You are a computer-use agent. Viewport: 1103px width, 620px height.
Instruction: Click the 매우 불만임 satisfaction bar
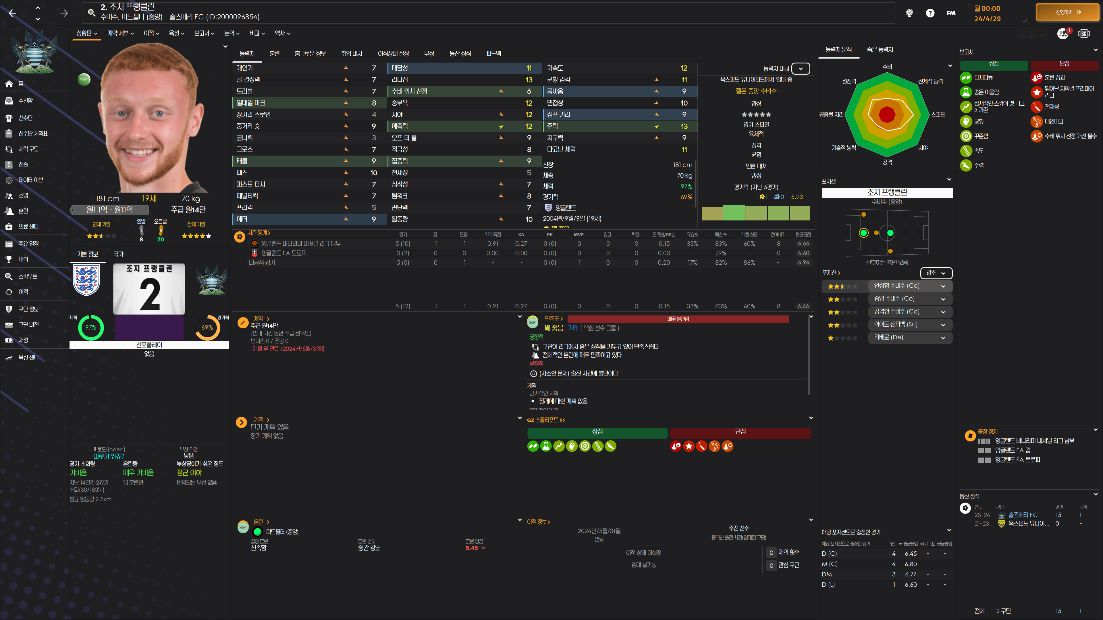[677, 319]
